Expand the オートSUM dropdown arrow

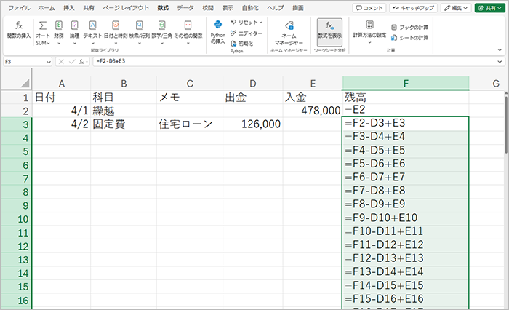coord(49,43)
